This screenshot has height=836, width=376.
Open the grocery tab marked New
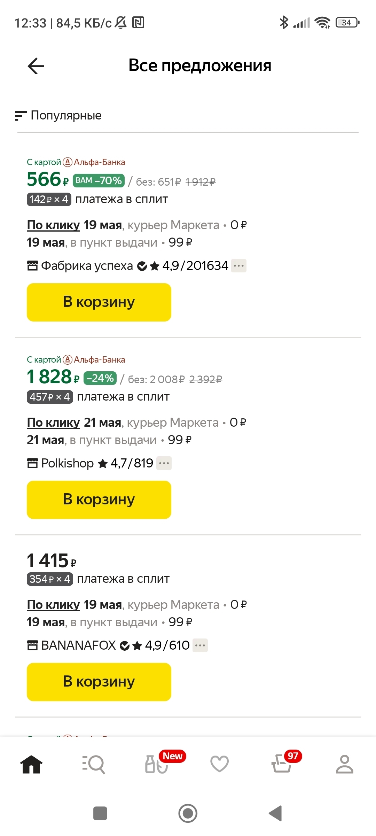coord(157,764)
